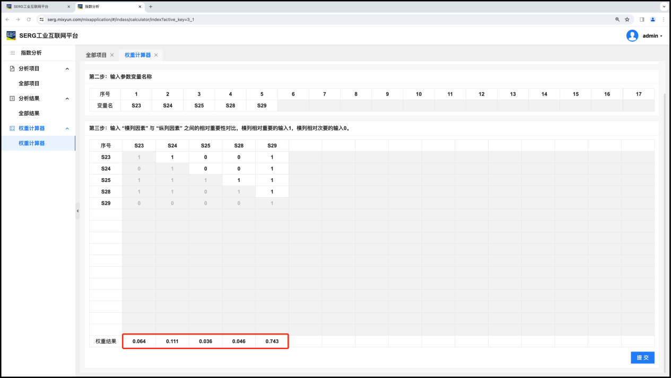Close the 全部项目 tab

click(112, 55)
